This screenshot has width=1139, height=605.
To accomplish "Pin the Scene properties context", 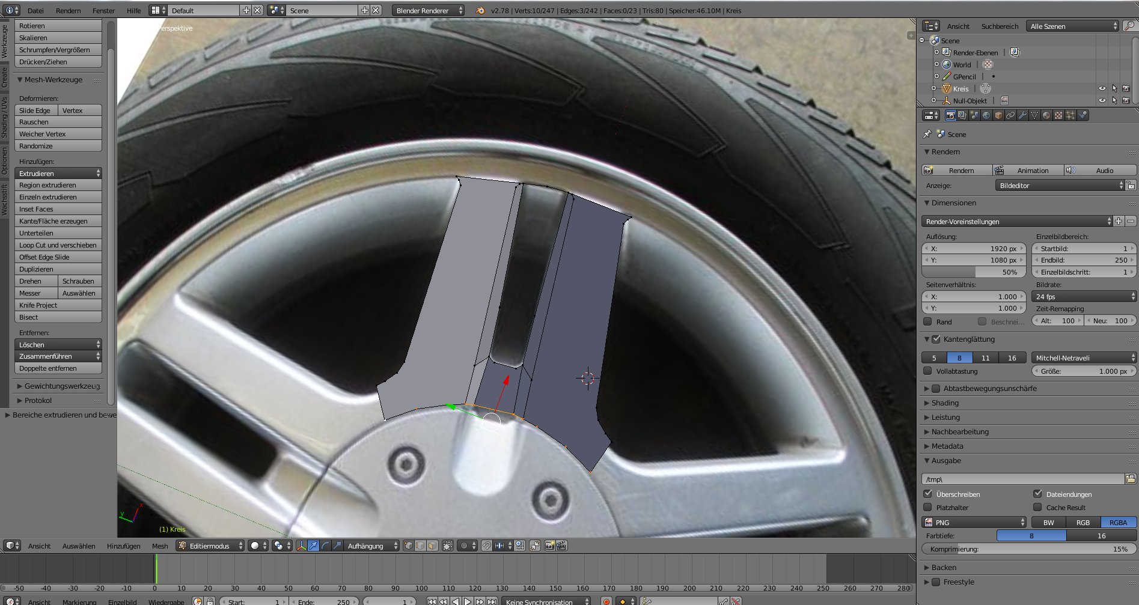I will click(927, 134).
